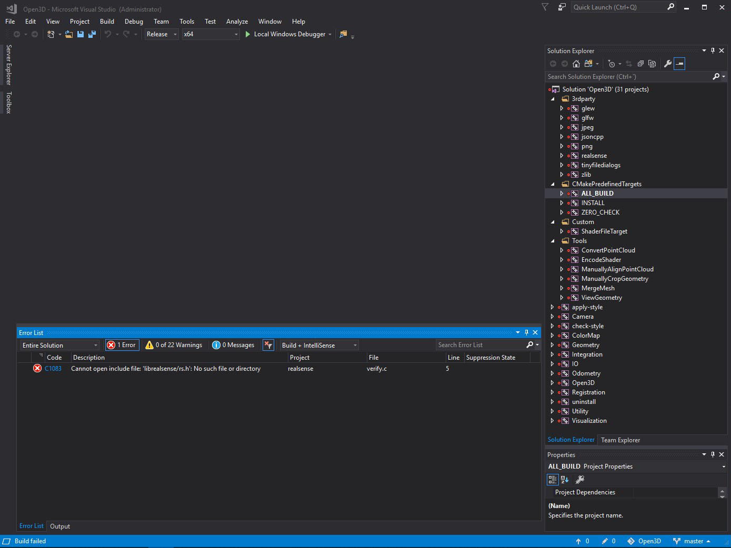Switch to the Team Explorer tab

pyautogui.click(x=620, y=440)
